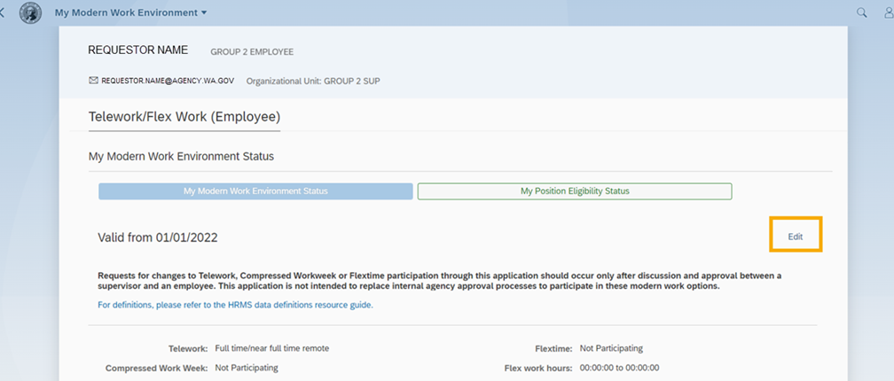Click the Organizational Unit: GROUP 2 SUP text

(313, 81)
